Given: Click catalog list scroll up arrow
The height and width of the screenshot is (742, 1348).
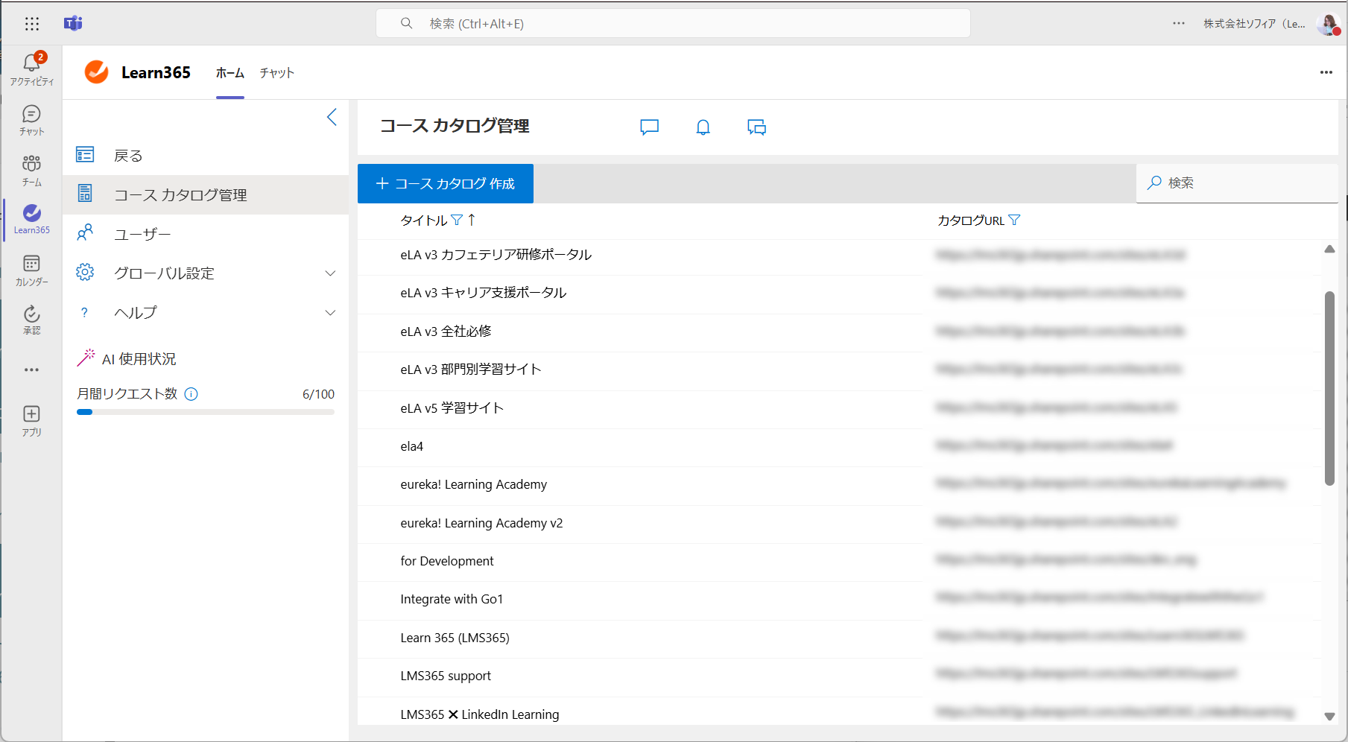Looking at the screenshot, I should pyautogui.click(x=1329, y=249).
